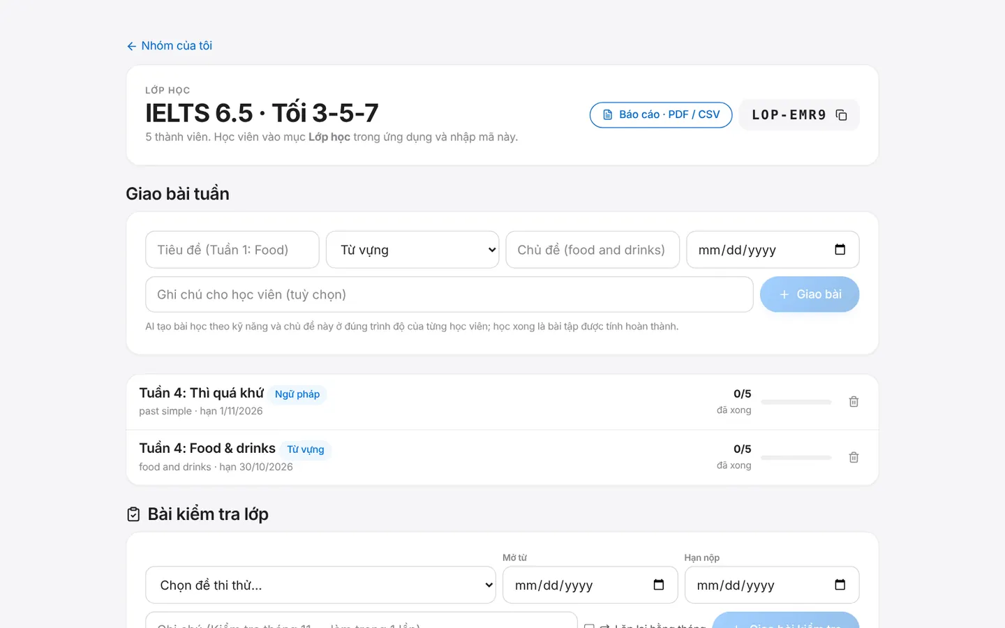The image size is (1005, 628).
Task: Open the Từ vựng skill dropdown
Action: click(412, 250)
